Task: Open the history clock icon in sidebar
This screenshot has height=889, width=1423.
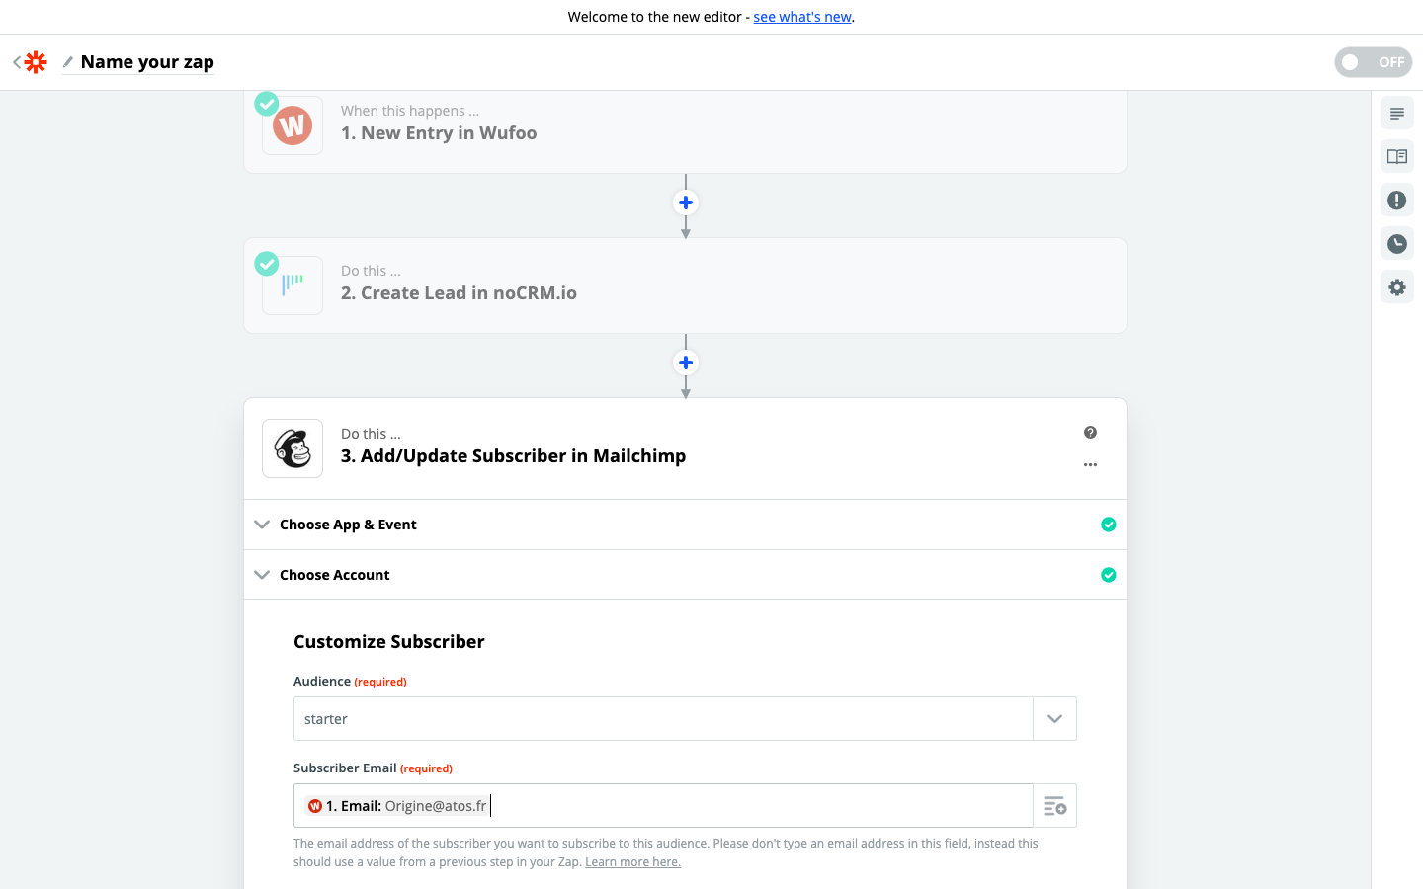Action: [x=1396, y=244]
